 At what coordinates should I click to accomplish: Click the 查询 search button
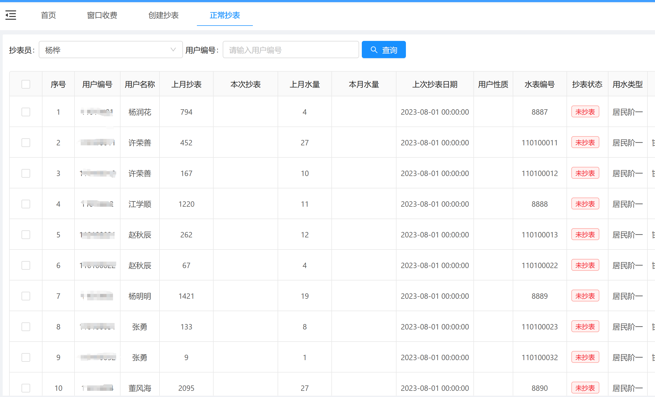pos(384,50)
